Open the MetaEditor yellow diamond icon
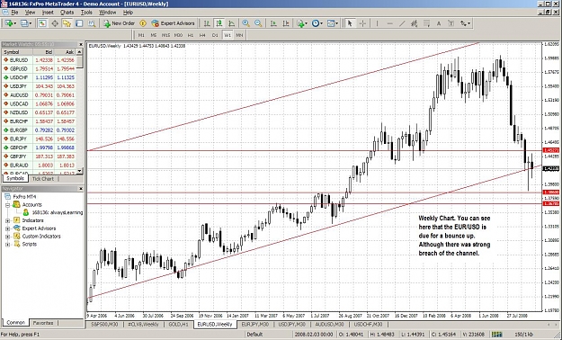The image size is (562, 340). click(143, 23)
